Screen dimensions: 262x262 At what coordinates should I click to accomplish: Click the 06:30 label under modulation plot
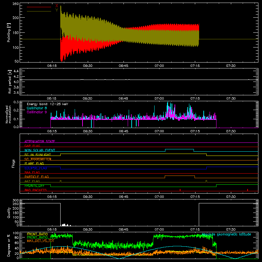88,131
